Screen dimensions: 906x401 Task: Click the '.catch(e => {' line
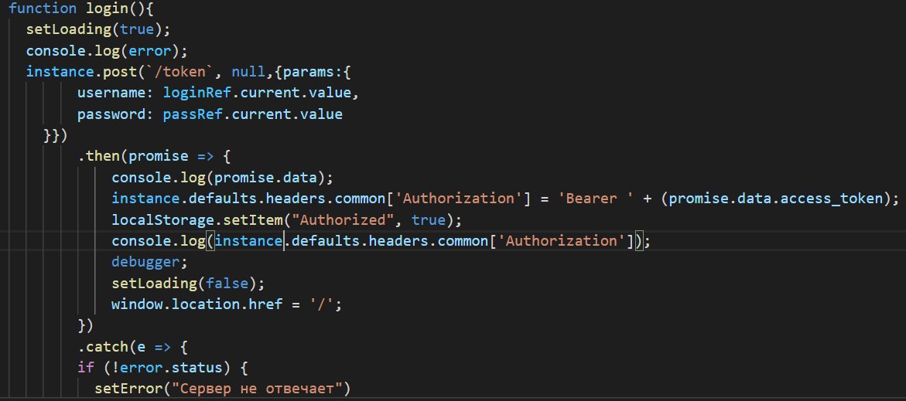(133, 347)
